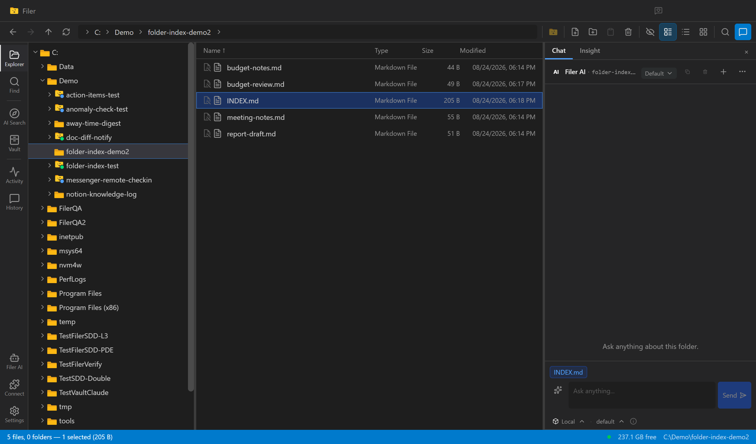Toggle the chat panel button

(x=743, y=32)
